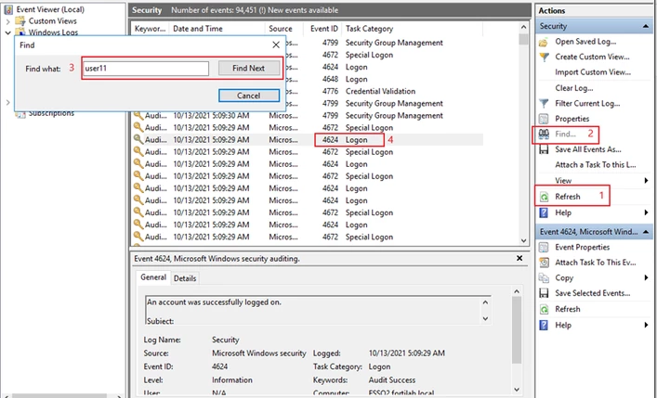Switch to the Details tab

(x=185, y=278)
